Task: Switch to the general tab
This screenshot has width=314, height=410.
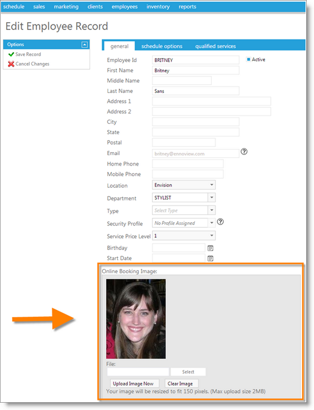Action: pos(119,46)
